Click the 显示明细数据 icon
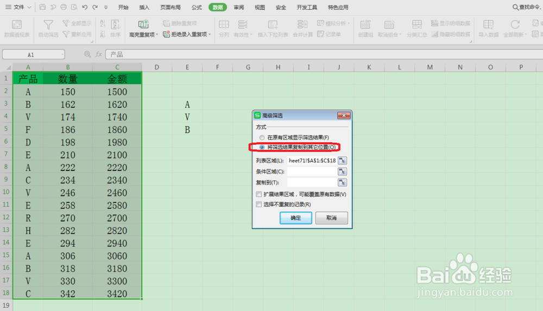 [x=434, y=23]
